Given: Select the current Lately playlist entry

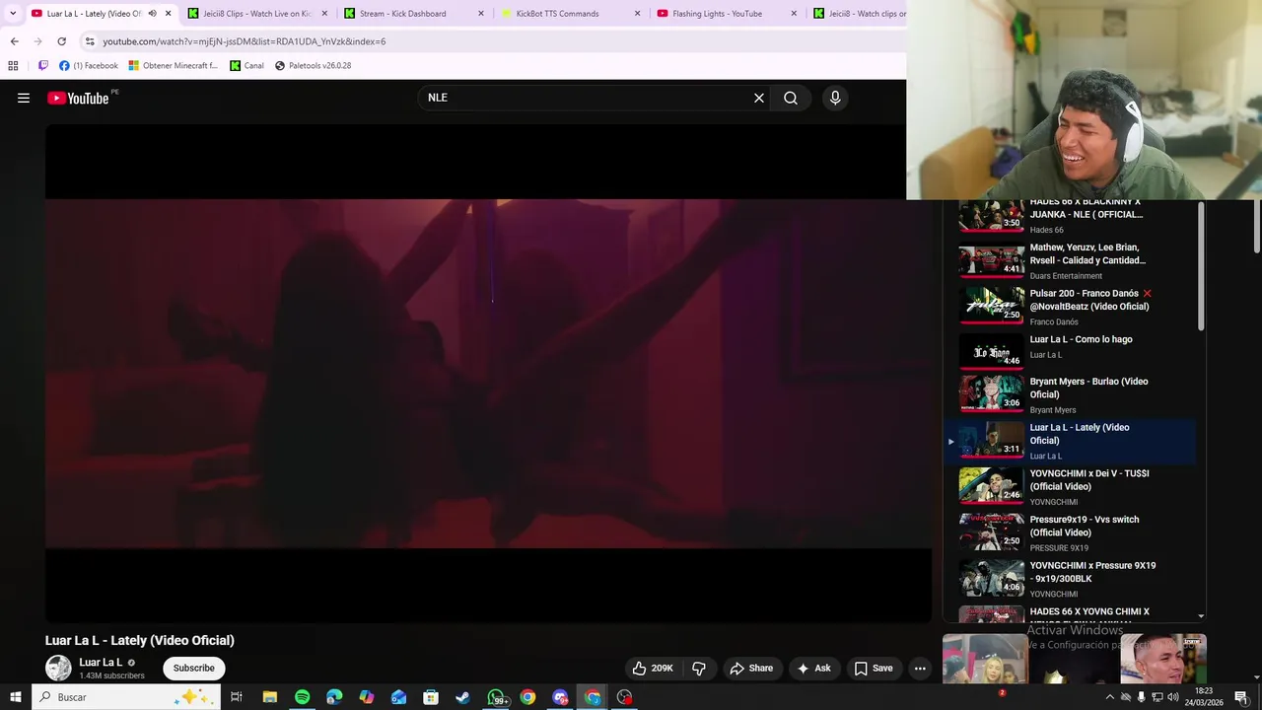Looking at the screenshot, I should [1070, 441].
